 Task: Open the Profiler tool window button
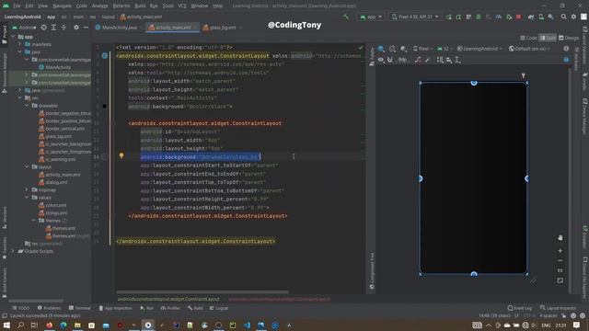pos(170,308)
